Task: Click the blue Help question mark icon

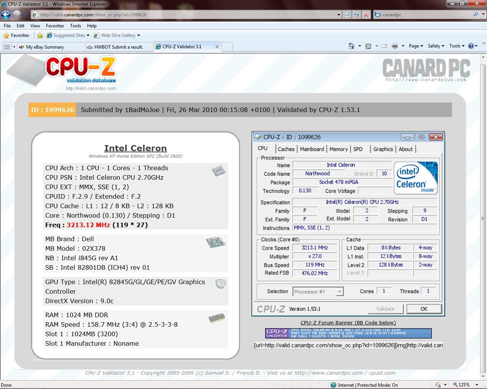Action: point(471,46)
